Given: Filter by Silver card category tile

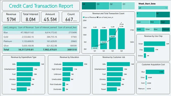Looking at the screenshot, I should (x=149, y=29).
